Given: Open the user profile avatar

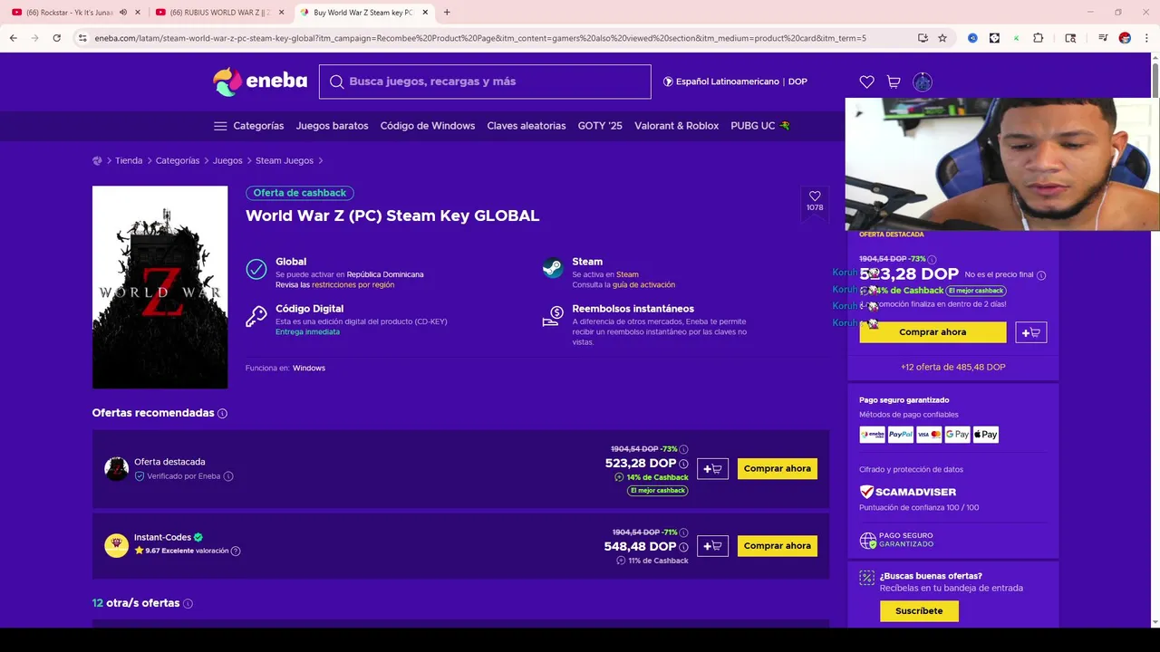Looking at the screenshot, I should click(922, 81).
